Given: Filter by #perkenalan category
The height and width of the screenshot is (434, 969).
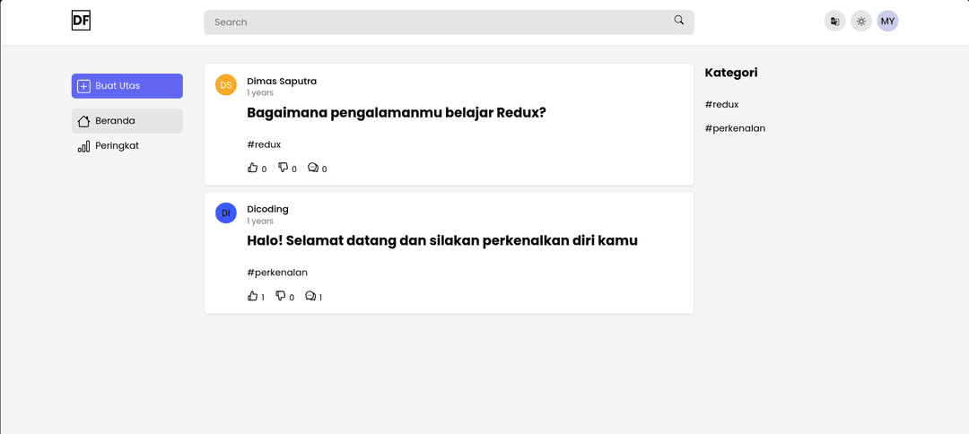Looking at the screenshot, I should 735,128.
